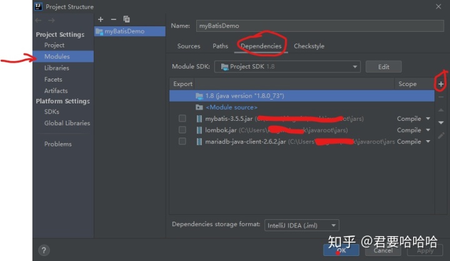Confirm with the OK button

click(341, 250)
